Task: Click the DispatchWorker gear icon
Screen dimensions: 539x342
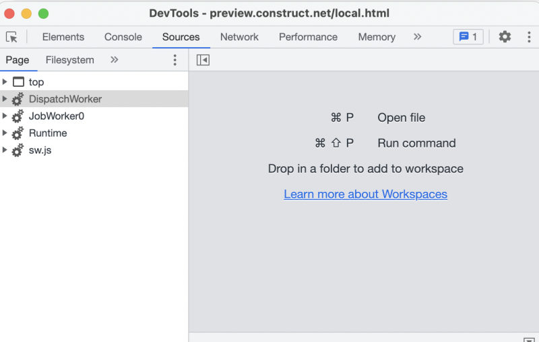Action: click(x=18, y=99)
